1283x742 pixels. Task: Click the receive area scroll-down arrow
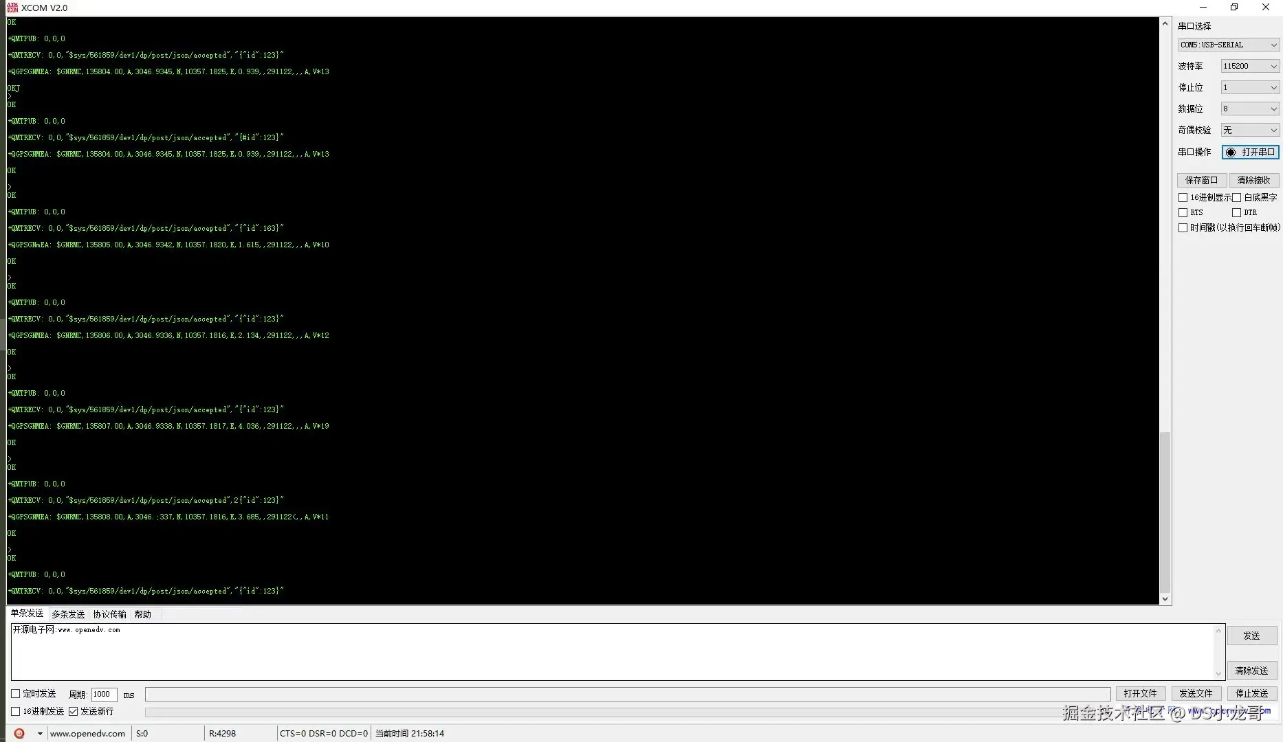click(x=1165, y=599)
